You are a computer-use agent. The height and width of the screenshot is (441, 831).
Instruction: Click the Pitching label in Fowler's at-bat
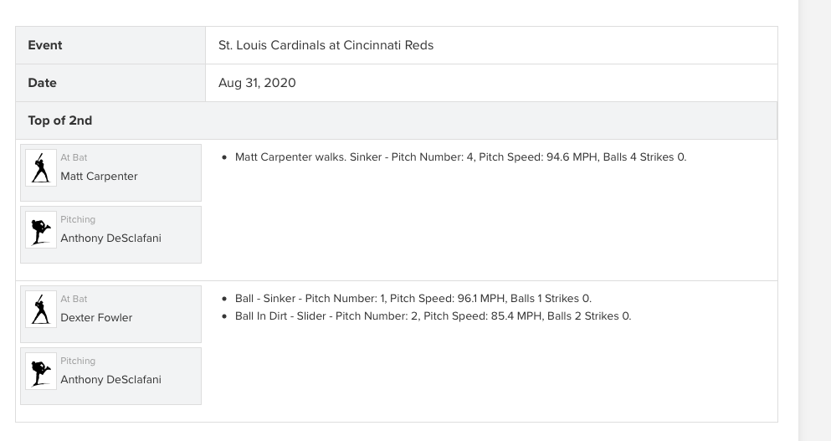78,362
